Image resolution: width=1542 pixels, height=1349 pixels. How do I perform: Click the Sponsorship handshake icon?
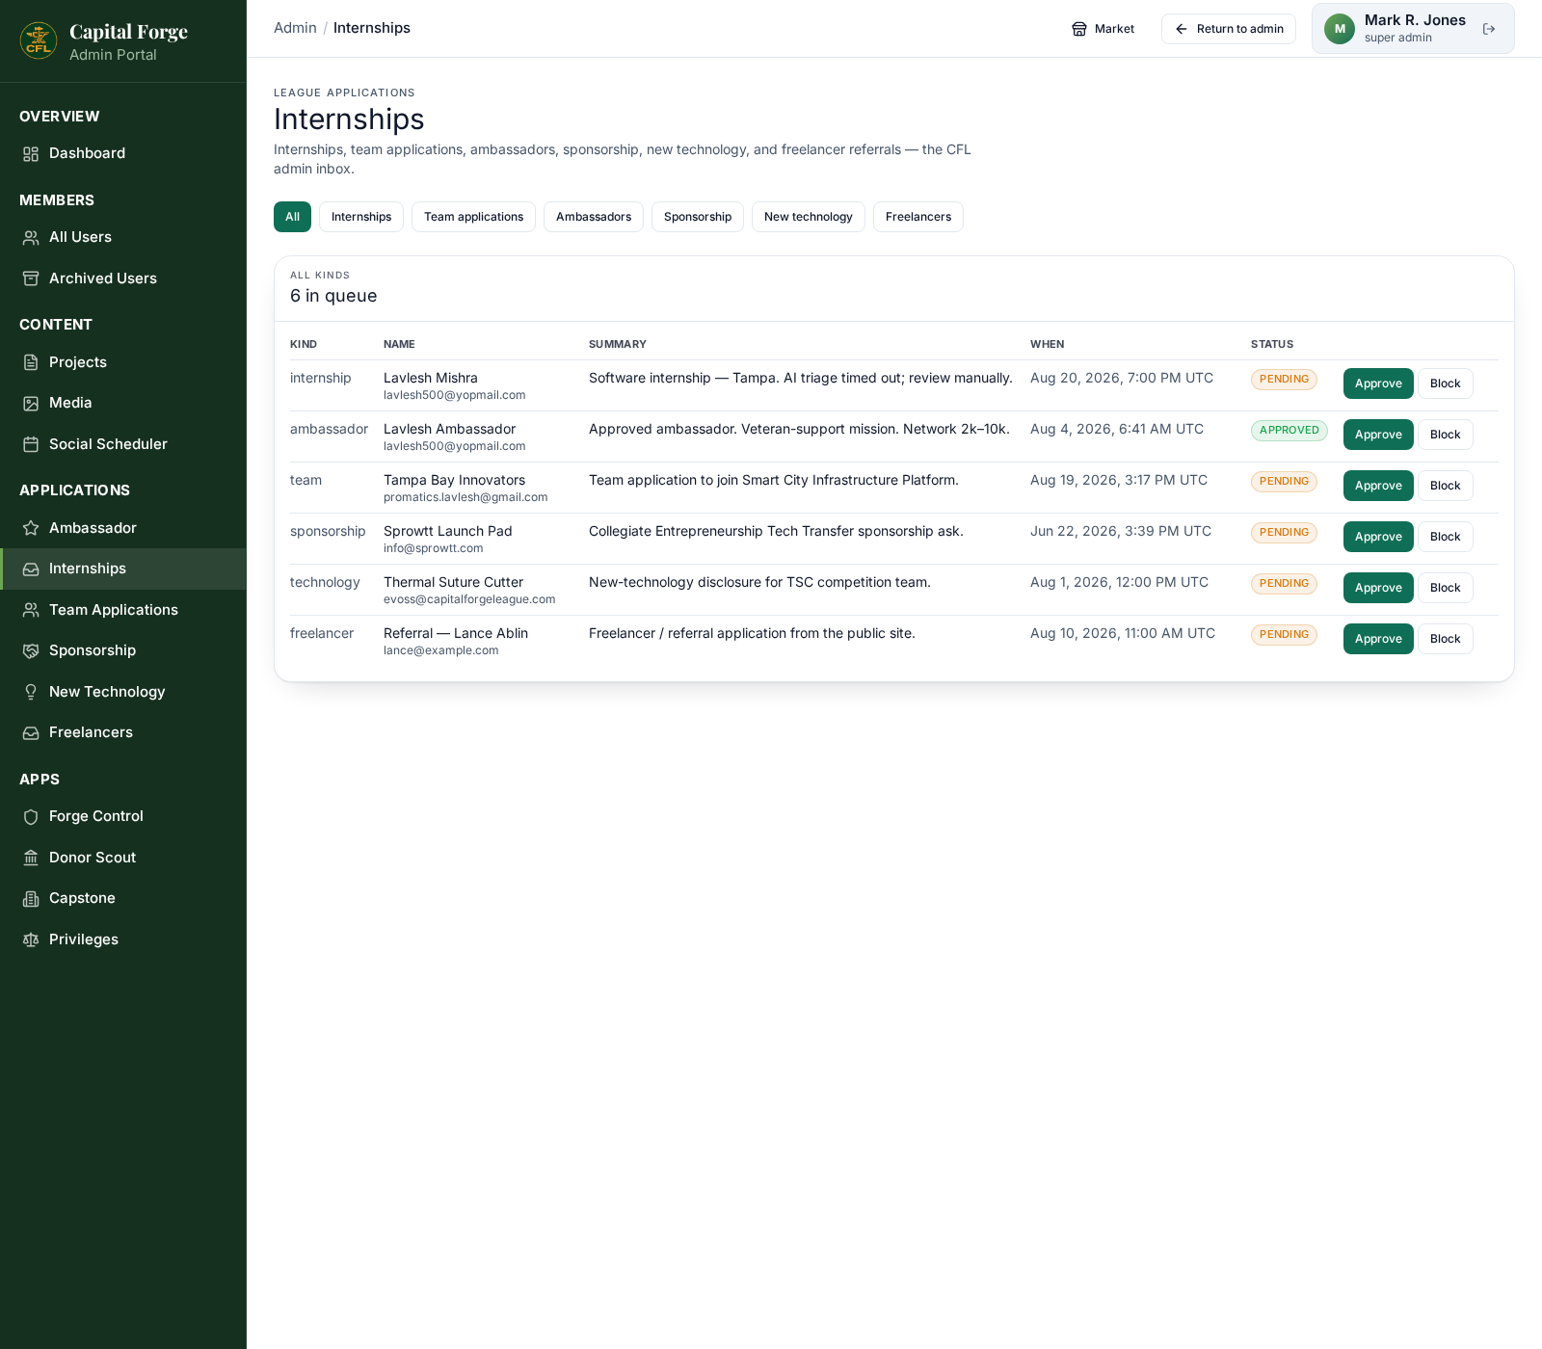click(31, 651)
